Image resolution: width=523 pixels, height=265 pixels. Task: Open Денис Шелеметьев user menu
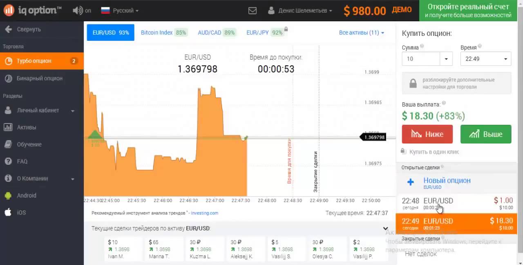click(300, 11)
